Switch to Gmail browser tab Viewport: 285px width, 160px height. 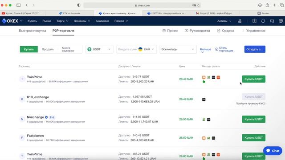click(x=215, y=13)
